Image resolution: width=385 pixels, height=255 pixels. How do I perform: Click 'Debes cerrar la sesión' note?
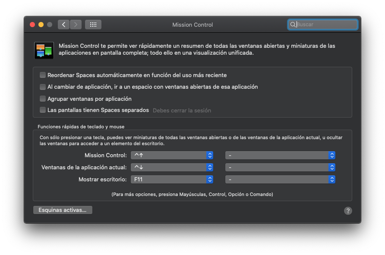click(182, 110)
